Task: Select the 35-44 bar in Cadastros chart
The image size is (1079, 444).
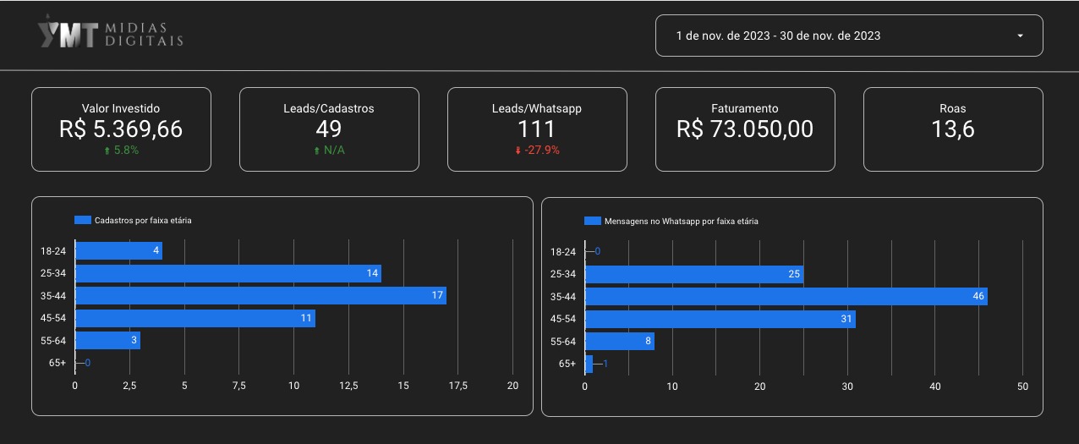Action: 260,296
